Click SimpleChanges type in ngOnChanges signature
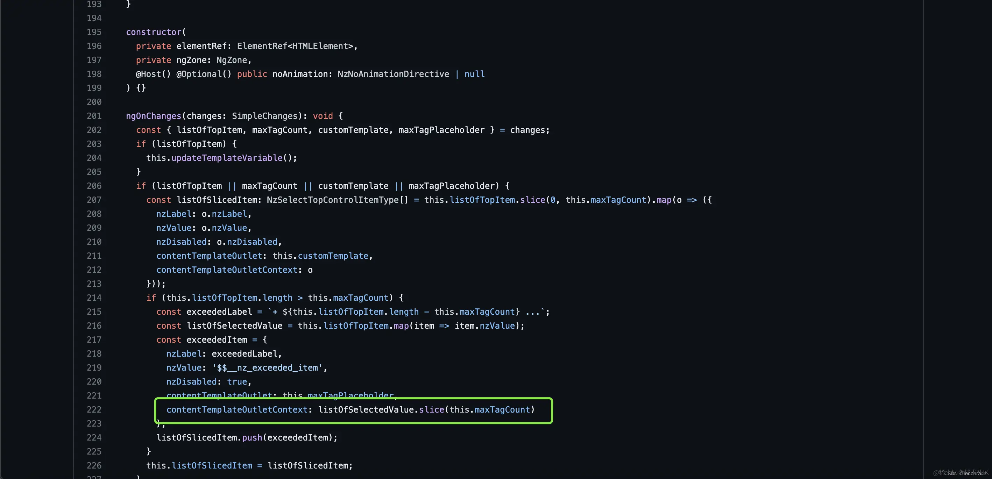Image resolution: width=992 pixels, height=479 pixels. 264,116
